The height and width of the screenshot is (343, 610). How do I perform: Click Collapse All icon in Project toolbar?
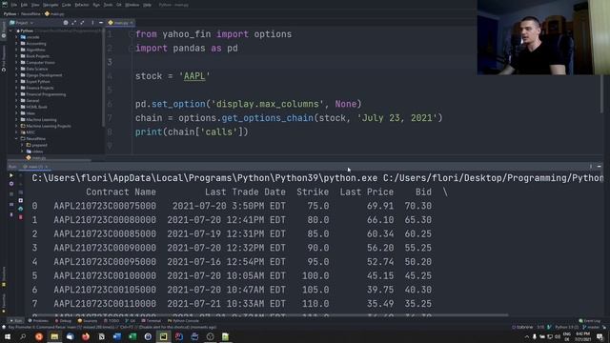pyautogui.click(x=82, y=23)
